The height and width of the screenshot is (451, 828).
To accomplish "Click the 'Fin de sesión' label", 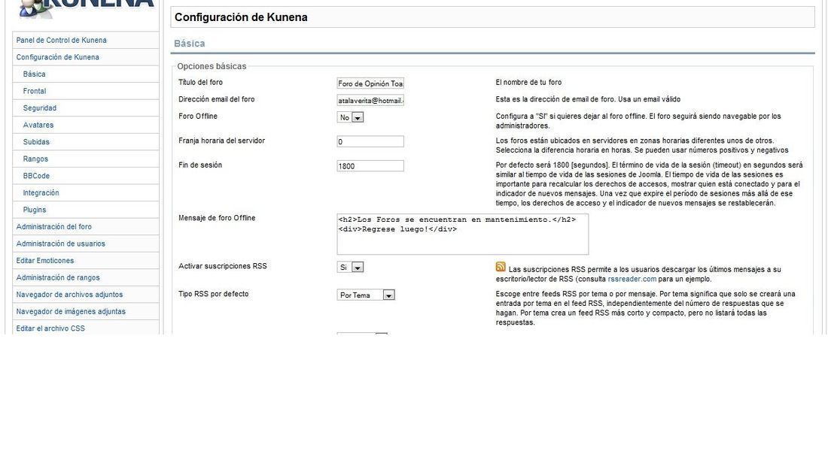I will [x=200, y=165].
